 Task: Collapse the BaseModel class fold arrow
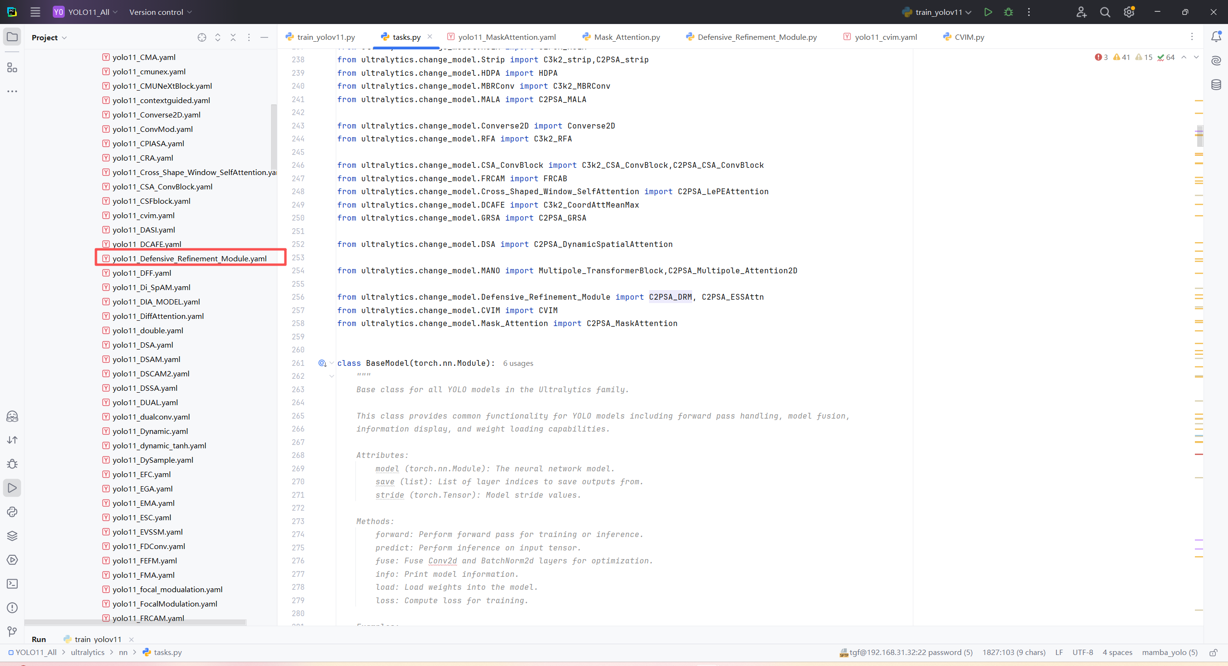click(x=331, y=363)
